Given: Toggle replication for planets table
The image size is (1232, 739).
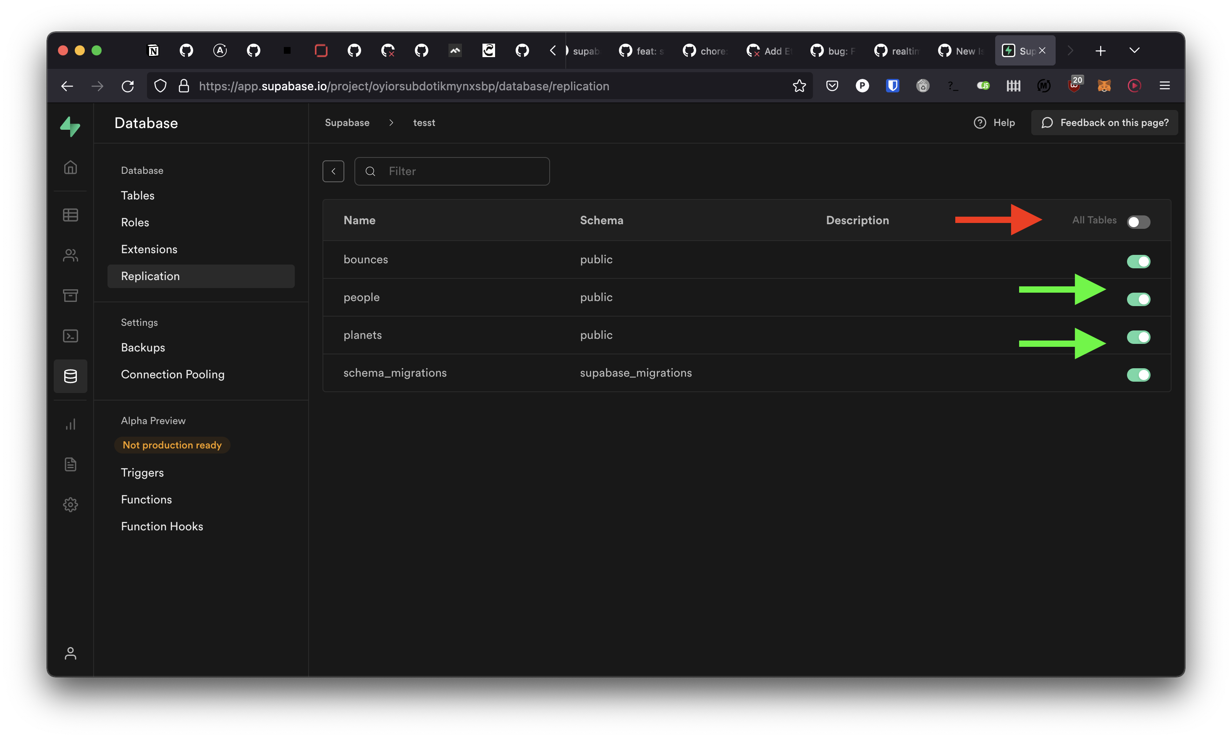Looking at the screenshot, I should tap(1138, 337).
